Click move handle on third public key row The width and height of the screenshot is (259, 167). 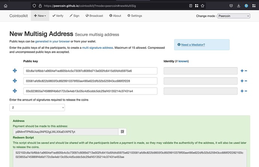[15, 91]
